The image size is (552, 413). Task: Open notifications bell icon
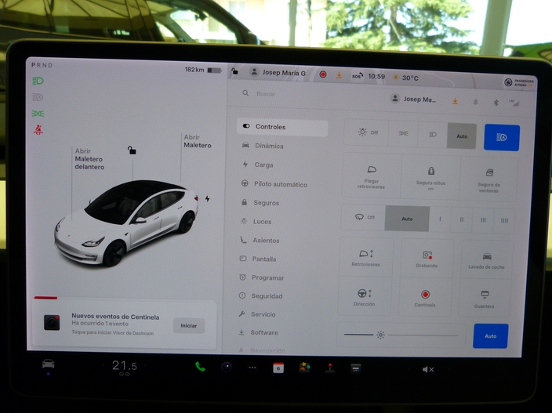pos(475,102)
